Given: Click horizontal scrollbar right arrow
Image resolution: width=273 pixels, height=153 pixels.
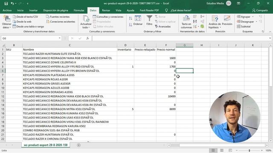Looking at the screenshot, I should coord(267,145).
